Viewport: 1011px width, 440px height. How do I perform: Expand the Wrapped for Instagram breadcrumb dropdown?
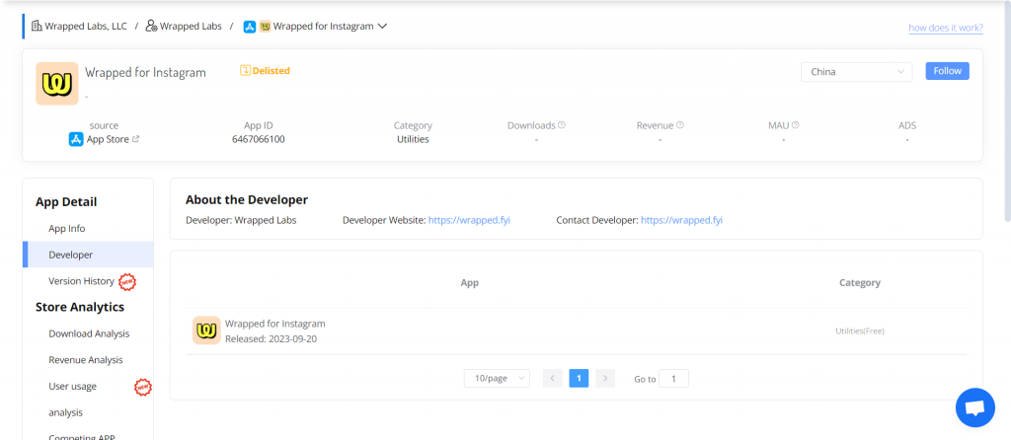[x=382, y=27]
